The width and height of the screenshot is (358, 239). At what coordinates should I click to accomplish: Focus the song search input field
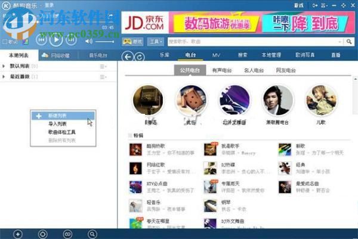coord(252,42)
